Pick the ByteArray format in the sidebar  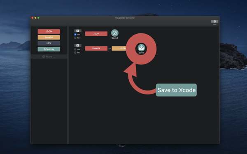click(x=49, y=49)
